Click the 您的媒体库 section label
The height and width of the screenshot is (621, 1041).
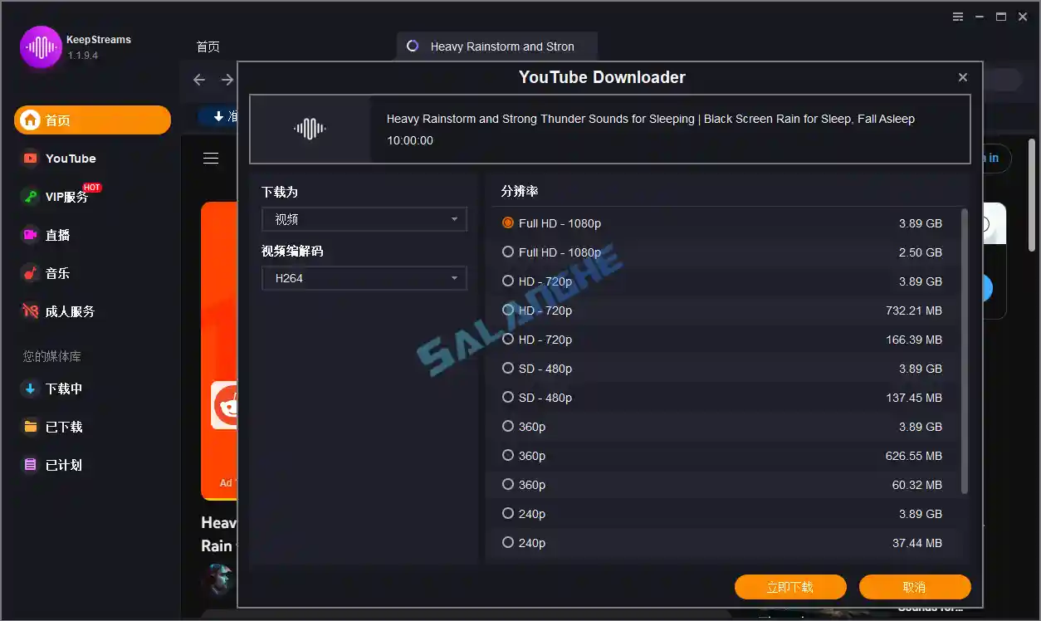coord(52,356)
